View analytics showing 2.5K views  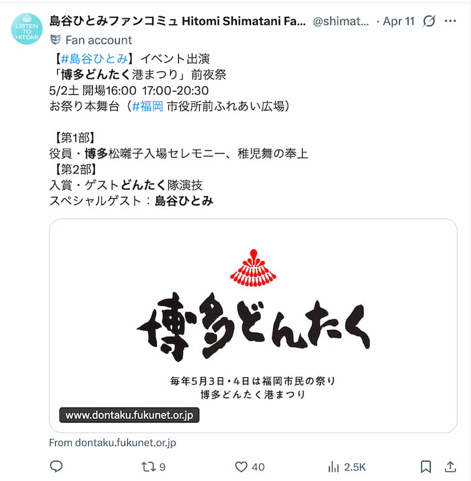[x=347, y=467]
